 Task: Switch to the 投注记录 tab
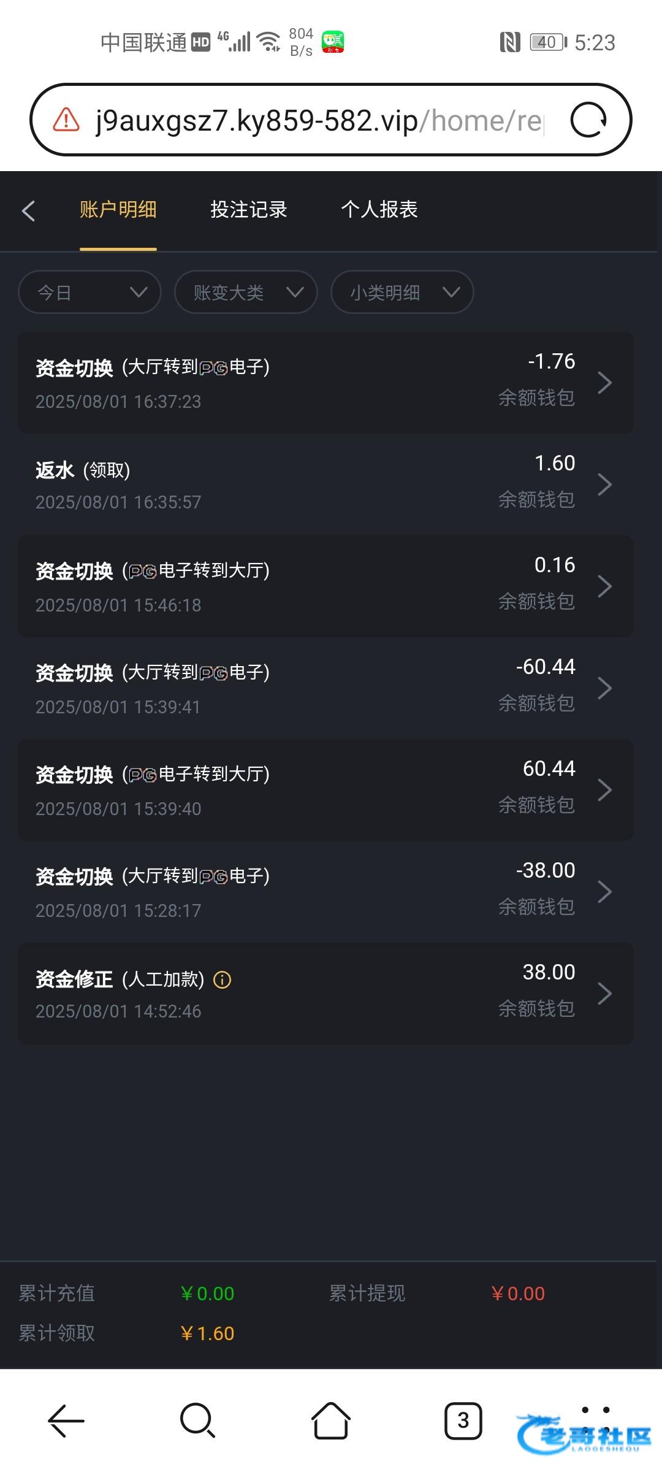click(248, 210)
